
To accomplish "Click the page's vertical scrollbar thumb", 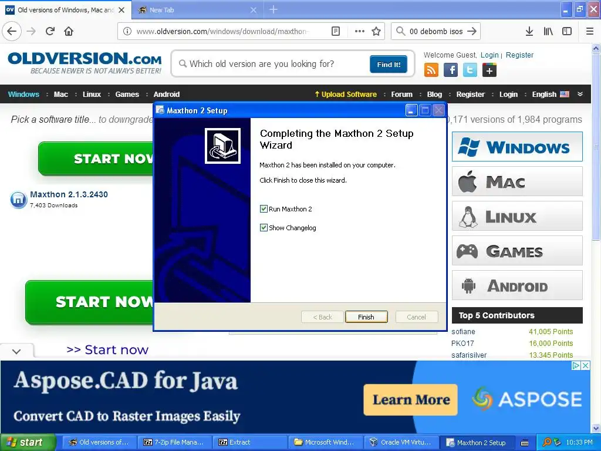I will 596,147.
